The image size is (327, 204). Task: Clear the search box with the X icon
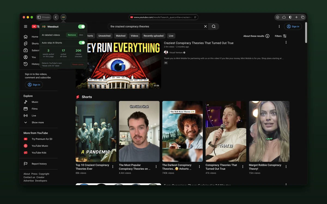[x=205, y=26]
